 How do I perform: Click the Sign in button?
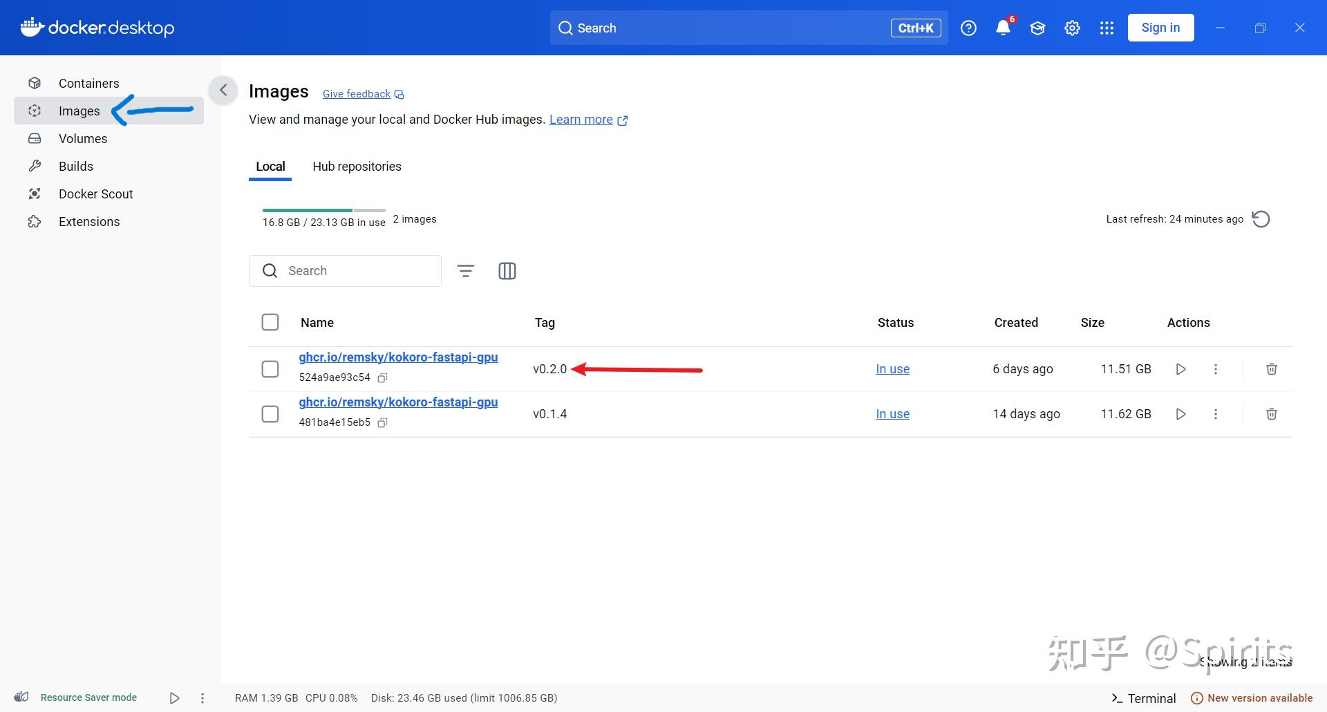pos(1160,28)
